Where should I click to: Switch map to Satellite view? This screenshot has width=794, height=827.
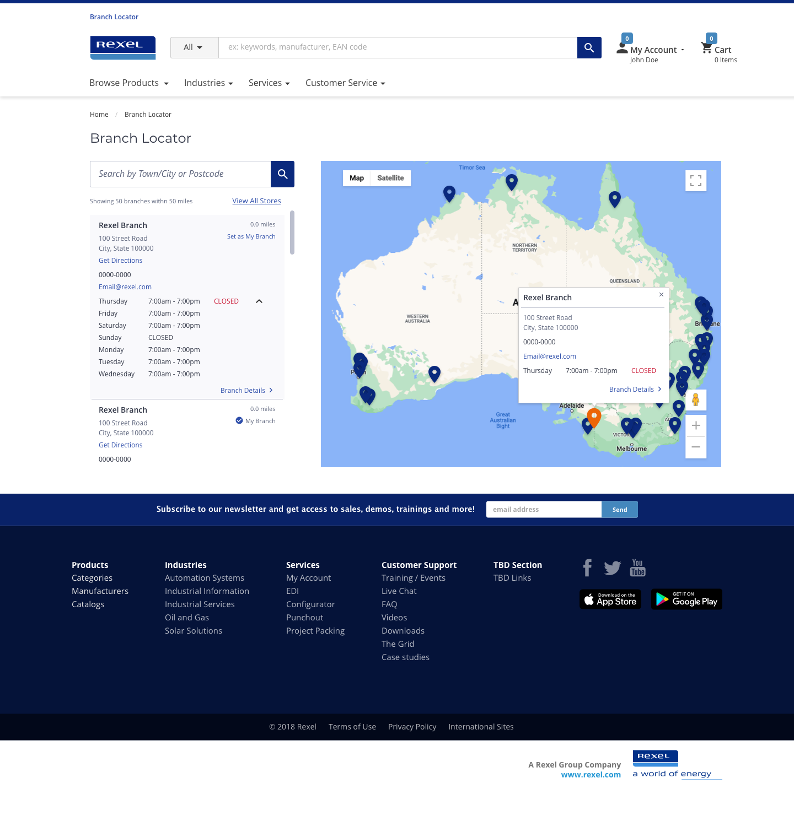coord(390,178)
